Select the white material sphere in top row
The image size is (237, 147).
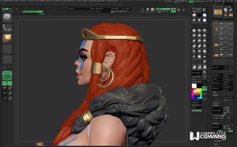[204, 16]
